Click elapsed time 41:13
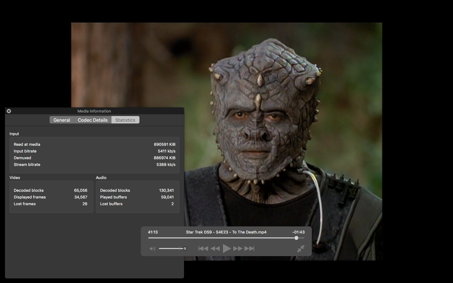This screenshot has height=283, width=453. [x=153, y=232]
